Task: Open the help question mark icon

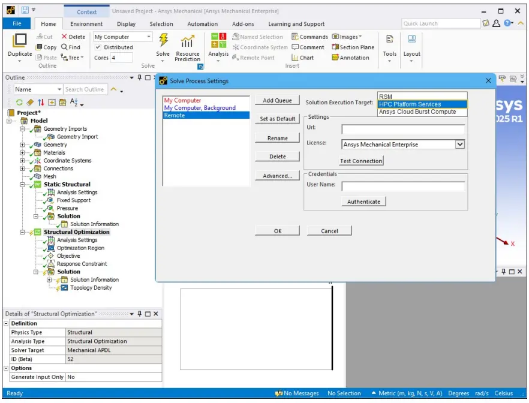Action: 507,23
